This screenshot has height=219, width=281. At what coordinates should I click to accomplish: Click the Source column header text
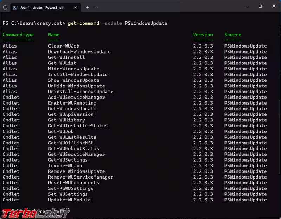(x=233, y=35)
